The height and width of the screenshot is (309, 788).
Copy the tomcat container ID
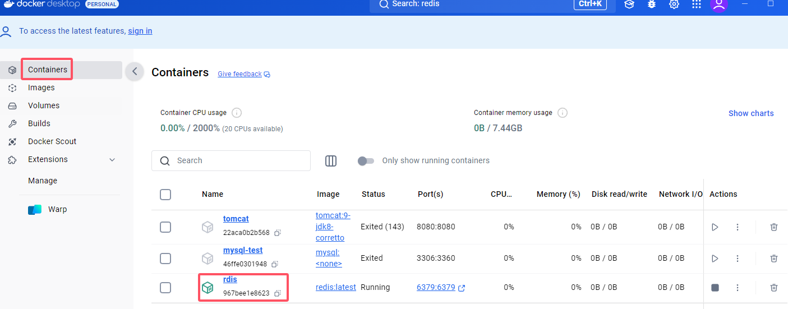point(277,233)
